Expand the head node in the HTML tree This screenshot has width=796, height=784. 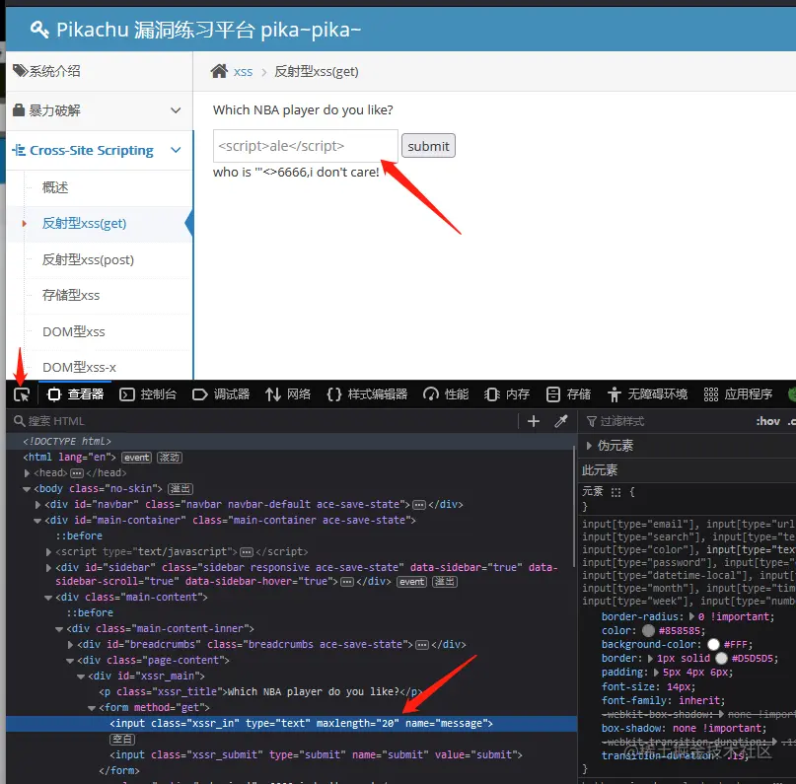click(x=27, y=473)
